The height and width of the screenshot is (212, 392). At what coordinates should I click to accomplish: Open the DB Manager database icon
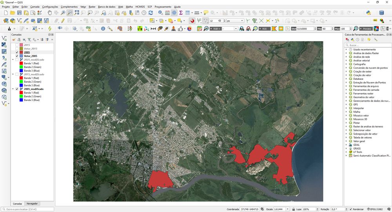(381, 13)
